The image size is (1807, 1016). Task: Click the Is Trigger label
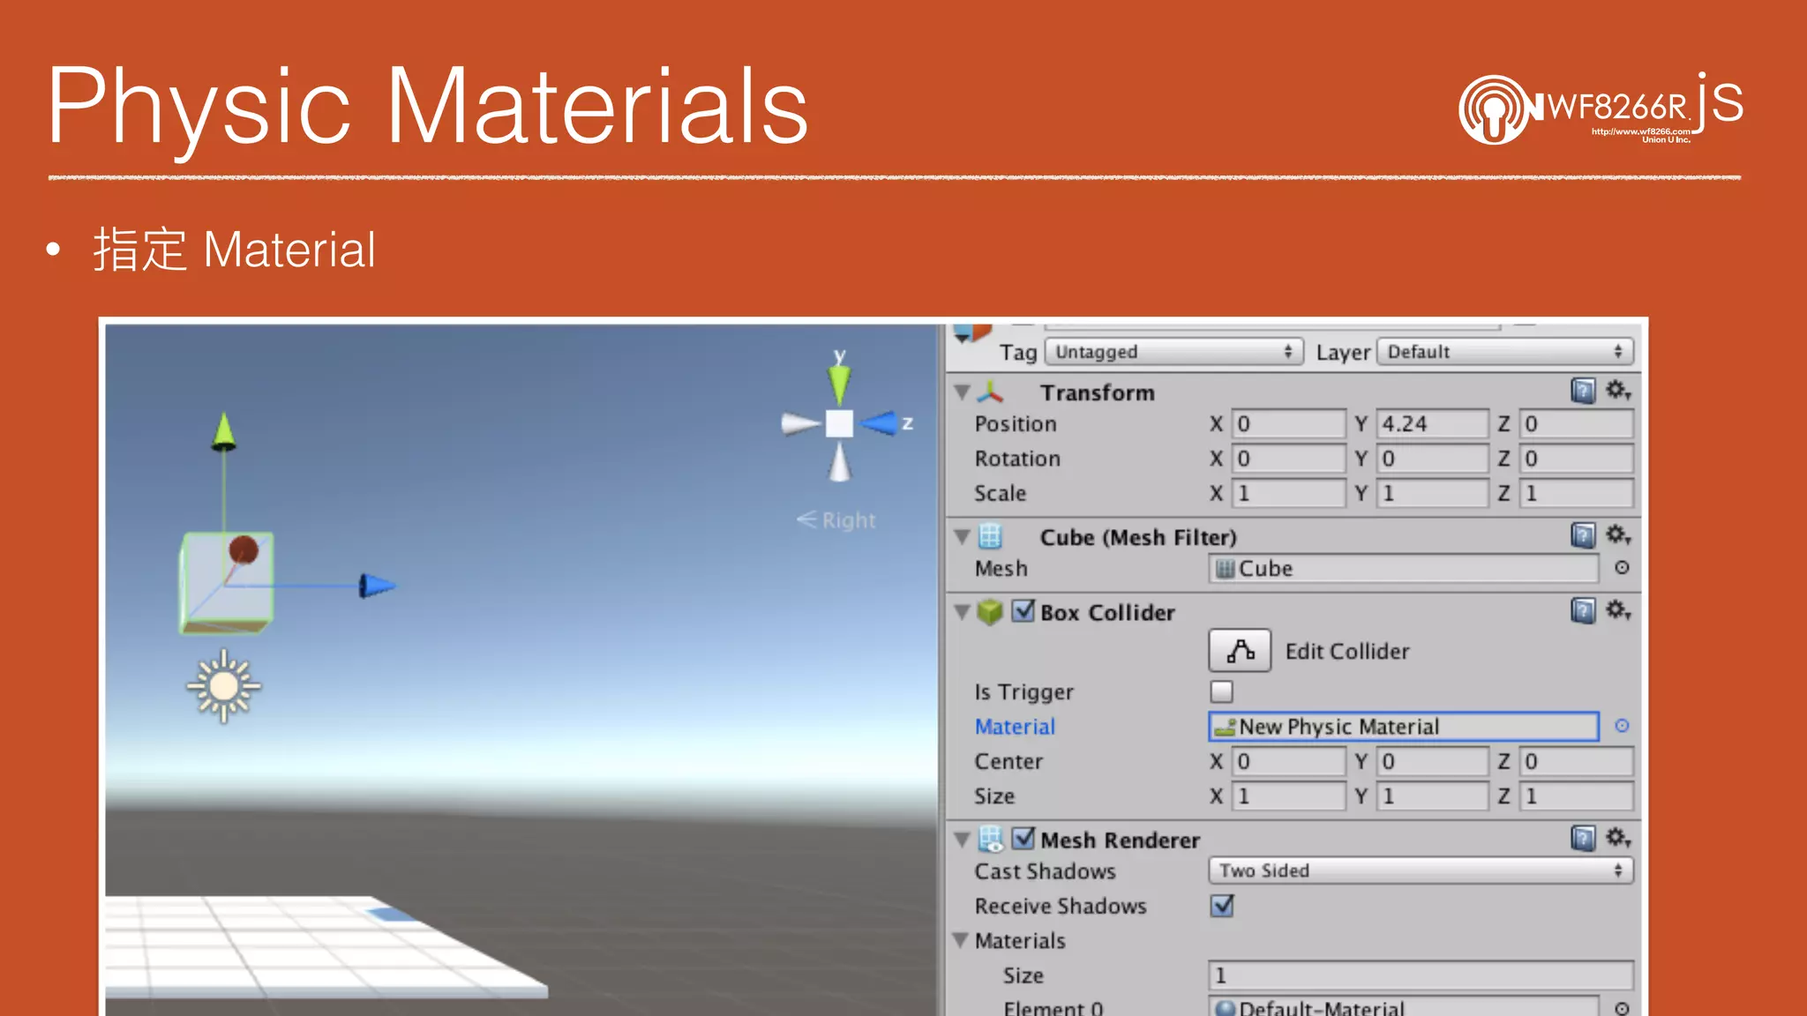[1024, 692]
